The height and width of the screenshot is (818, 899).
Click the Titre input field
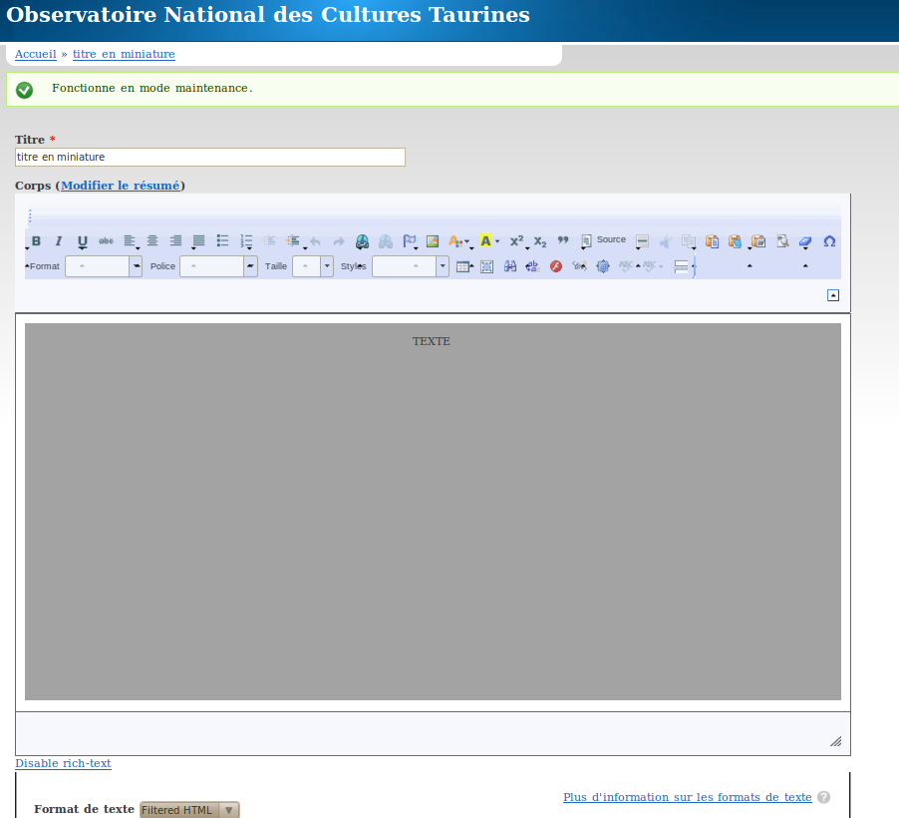[210, 157]
